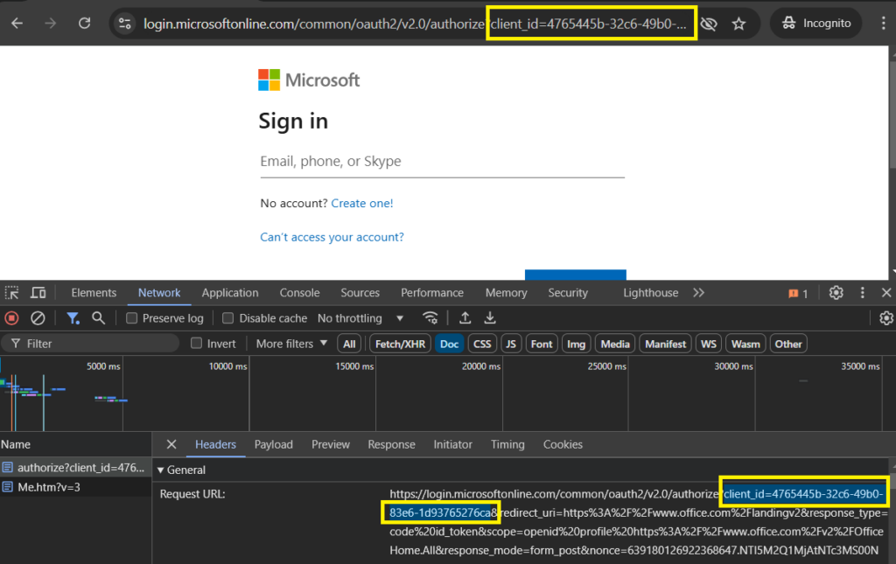Open the Console panel tab

point(299,293)
